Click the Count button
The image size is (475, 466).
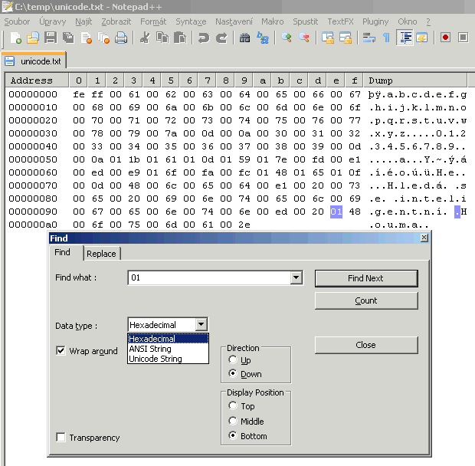point(366,300)
